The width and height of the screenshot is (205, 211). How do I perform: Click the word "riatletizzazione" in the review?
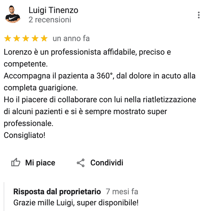pos(169,100)
